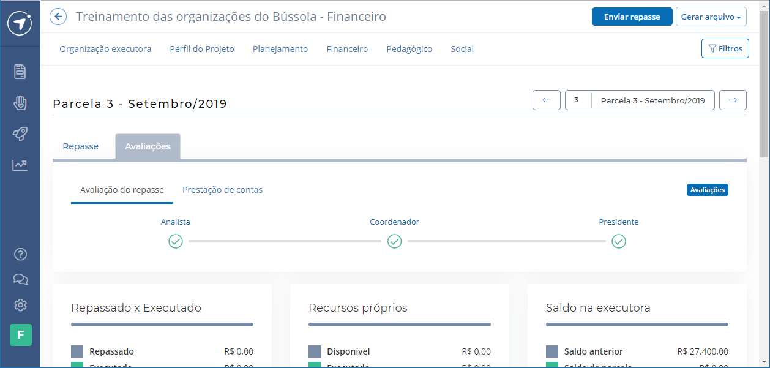Click the Presidente approval check icon

pos(619,241)
